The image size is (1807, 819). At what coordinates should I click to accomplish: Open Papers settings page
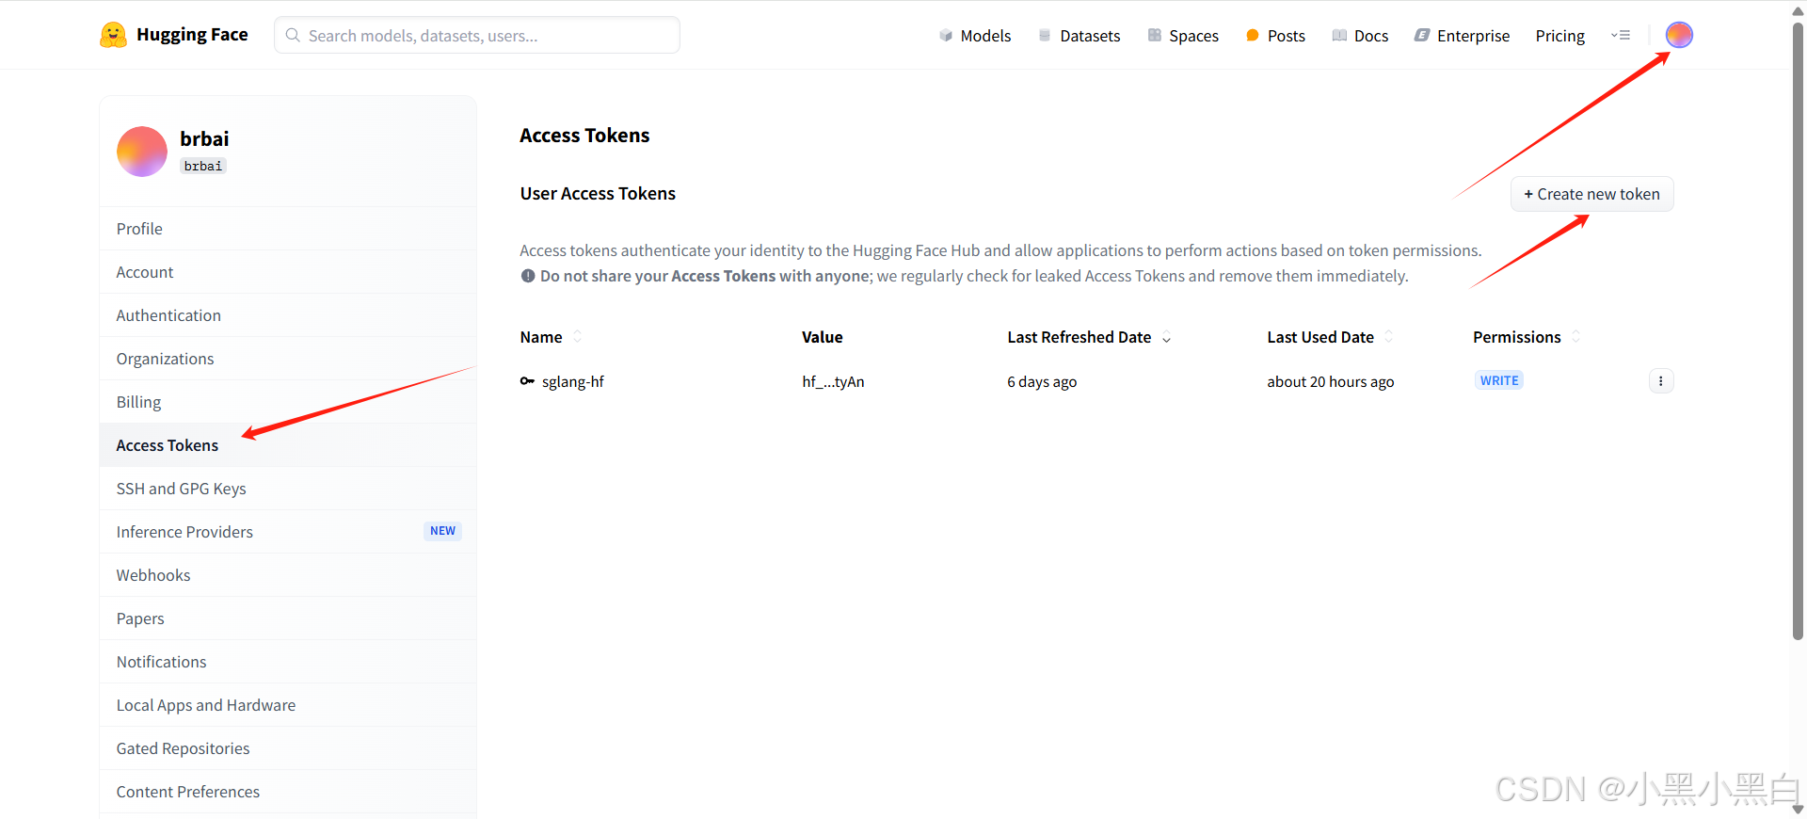(x=288, y=618)
